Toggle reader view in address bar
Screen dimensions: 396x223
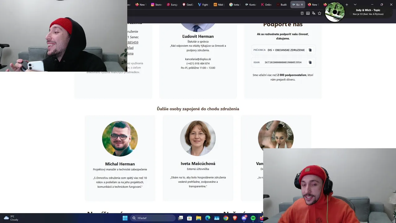click(x=302, y=13)
